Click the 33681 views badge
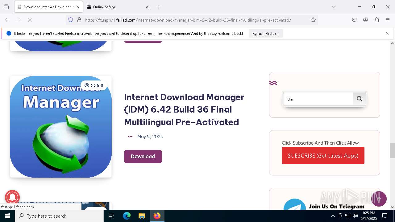This screenshot has height=222, width=395. (x=94, y=85)
